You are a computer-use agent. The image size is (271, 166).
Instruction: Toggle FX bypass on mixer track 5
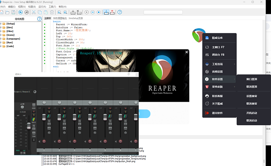click(x=110, y=124)
